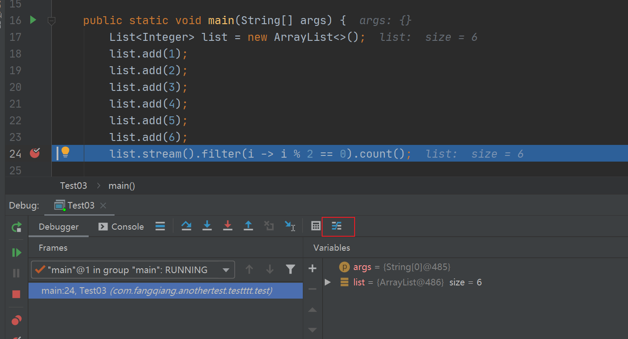
Task: Click the Test03 breadcrumb
Action: tap(74, 186)
